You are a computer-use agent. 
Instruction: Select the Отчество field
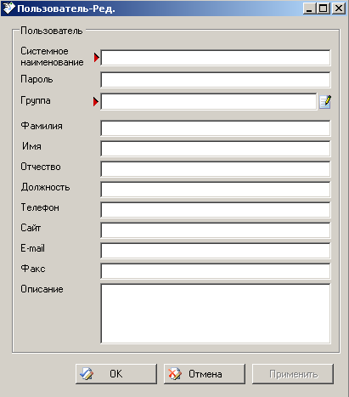(x=216, y=169)
